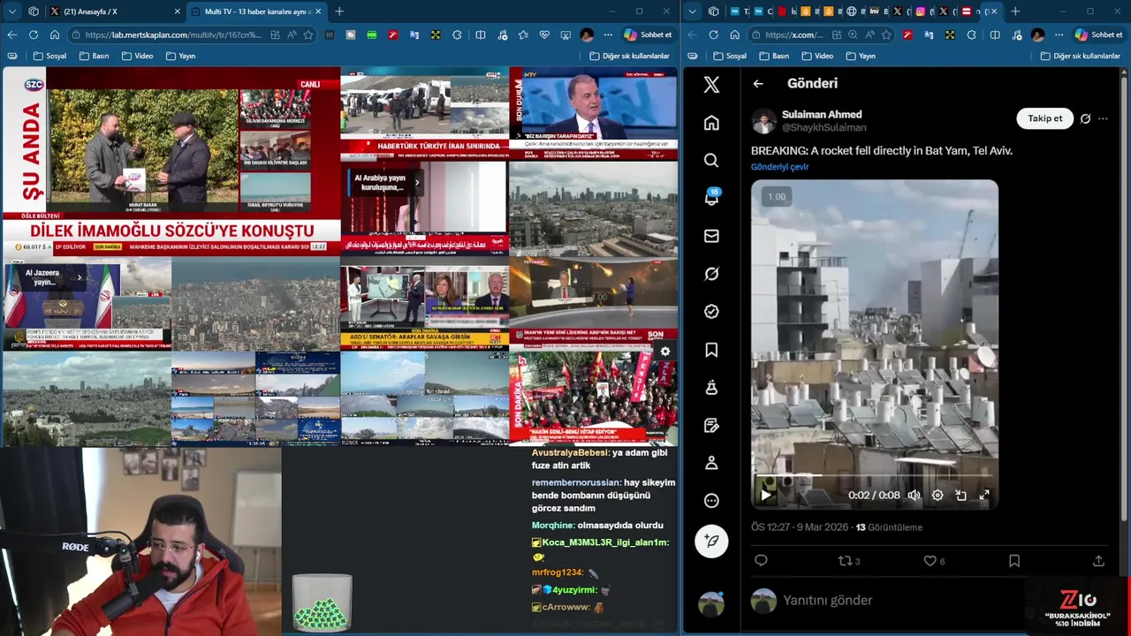Open Profile icon in X sidebar
The image size is (1131, 636).
click(x=711, y=463)
